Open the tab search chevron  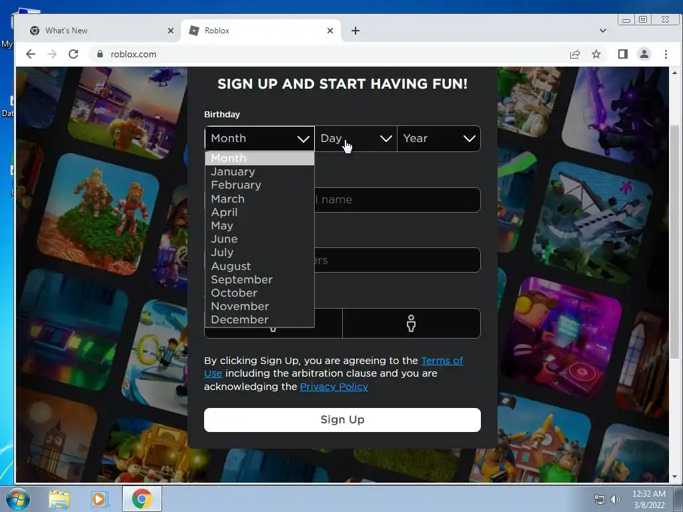pos(603,31)
